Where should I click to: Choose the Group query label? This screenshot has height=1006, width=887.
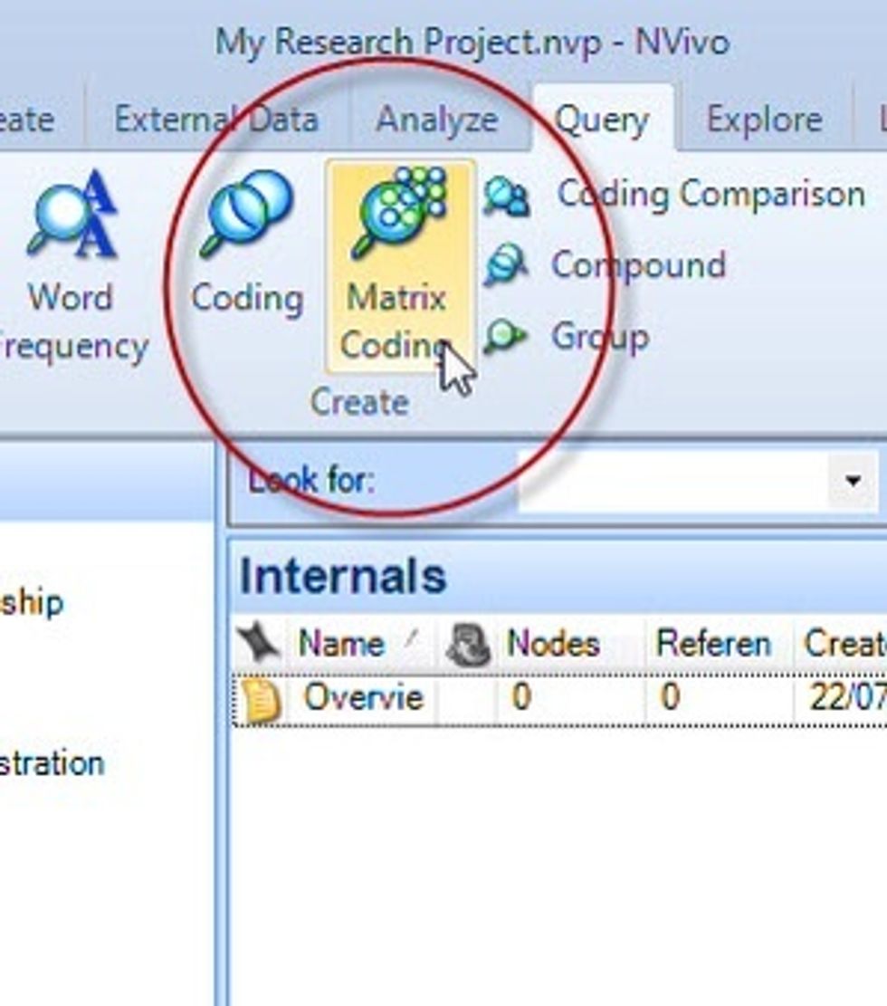coord(600,337)
